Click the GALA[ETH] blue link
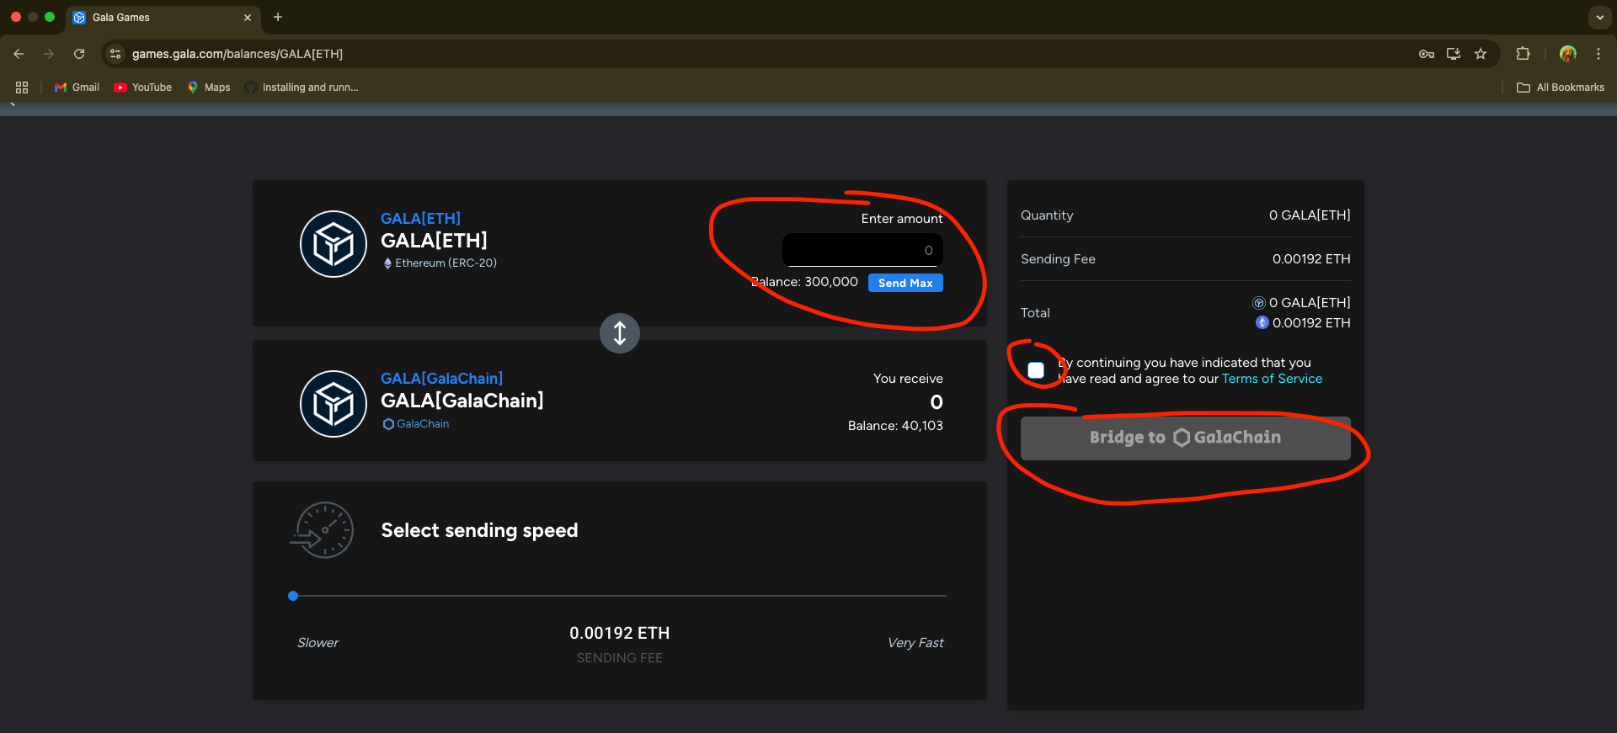This screenshot has height=733, width=1617. click(x=420, y=219)
